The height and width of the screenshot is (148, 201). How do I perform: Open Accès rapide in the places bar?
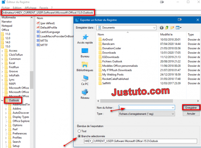[x=85, y=39]
